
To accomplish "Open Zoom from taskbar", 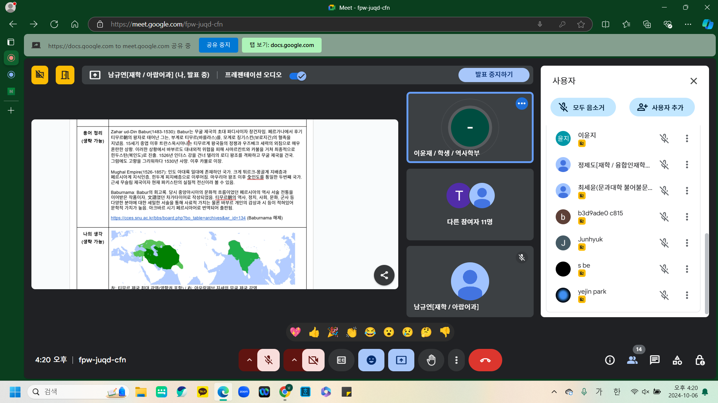I will coord(243,392).
